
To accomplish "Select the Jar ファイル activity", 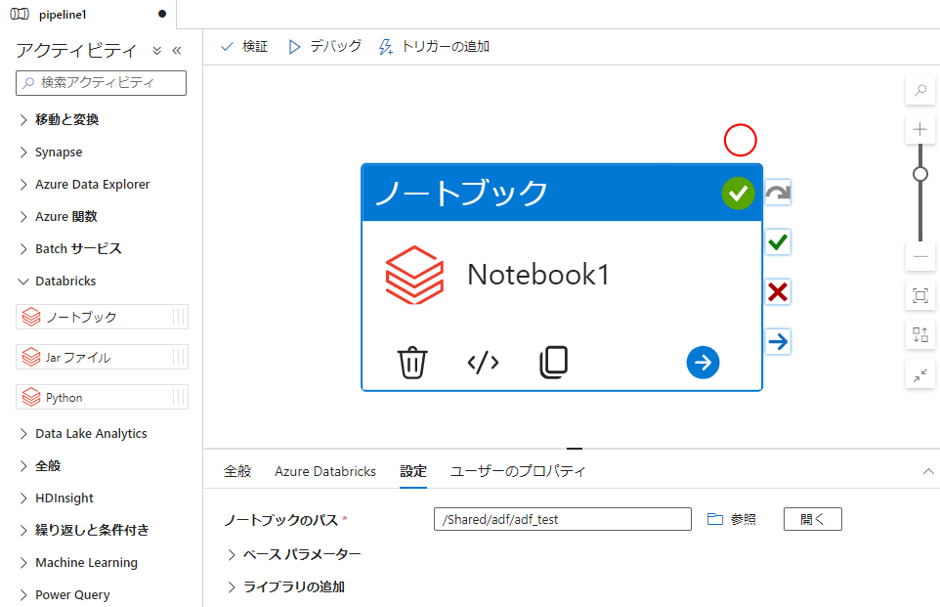I will [x=102, y=357].
